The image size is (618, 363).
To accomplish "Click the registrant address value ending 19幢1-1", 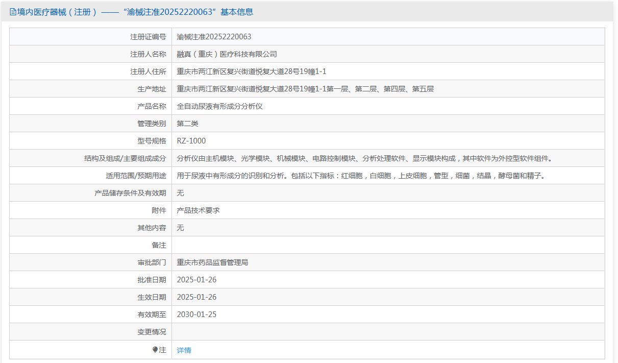I will pyautogui.click(x=251, y=71).
